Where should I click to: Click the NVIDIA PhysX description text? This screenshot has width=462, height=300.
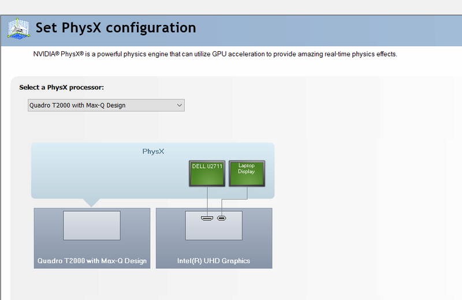215,54
